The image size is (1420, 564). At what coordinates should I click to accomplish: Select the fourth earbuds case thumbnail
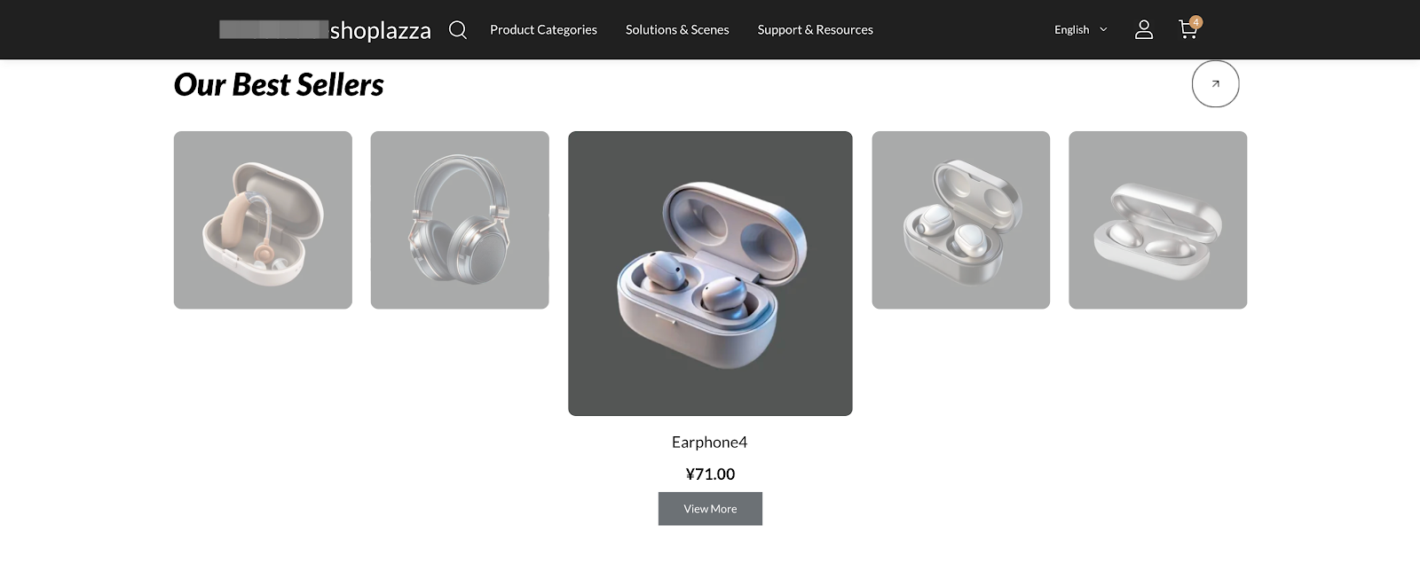point(960,220)
